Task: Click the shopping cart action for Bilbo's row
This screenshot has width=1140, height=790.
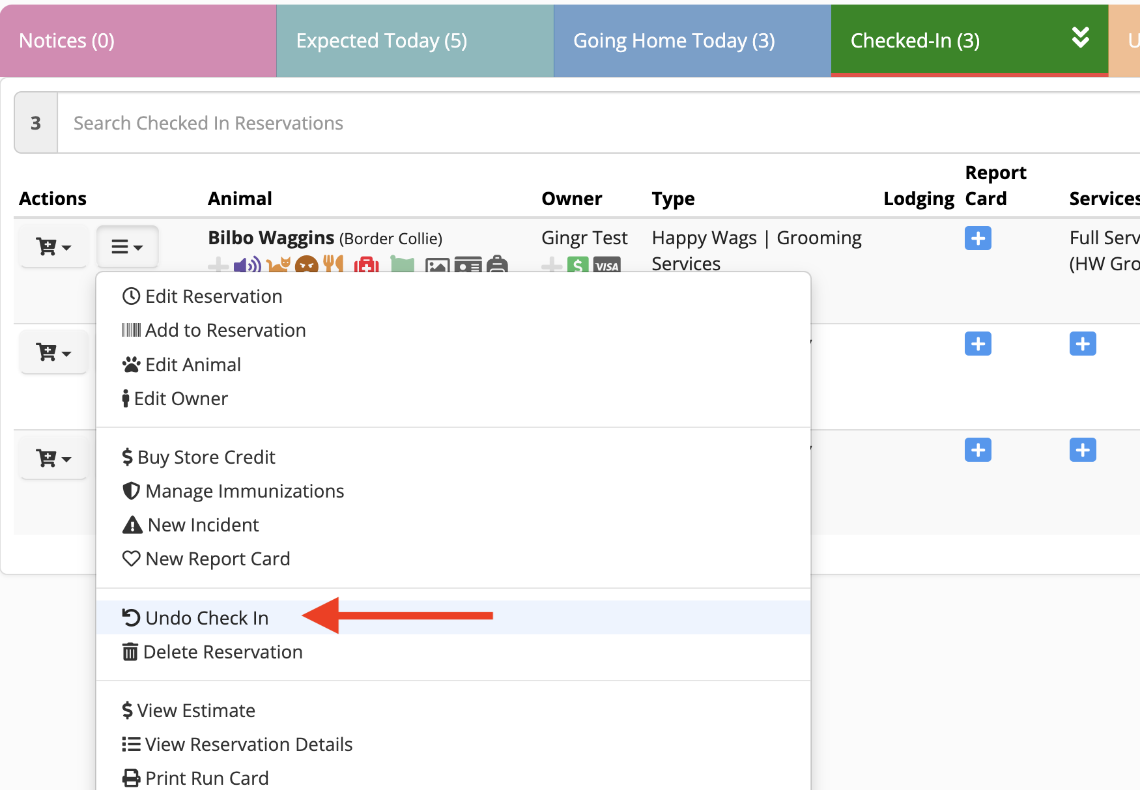Action: [53, 246]
